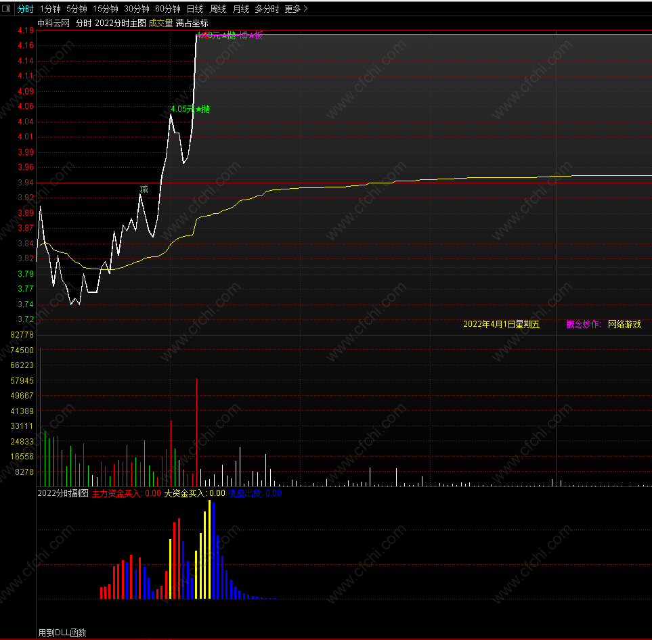652x640 pixels.
Task: Click the 网络游戏 concept text
Action: point(624,324)
